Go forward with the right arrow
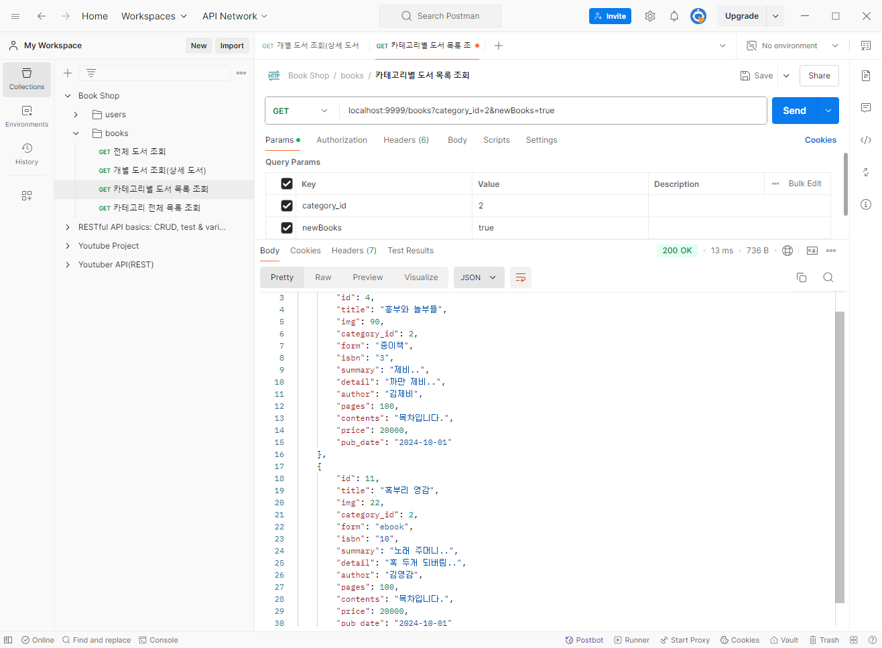The width and height of the screenshot is (882, 648). [66, 16]
